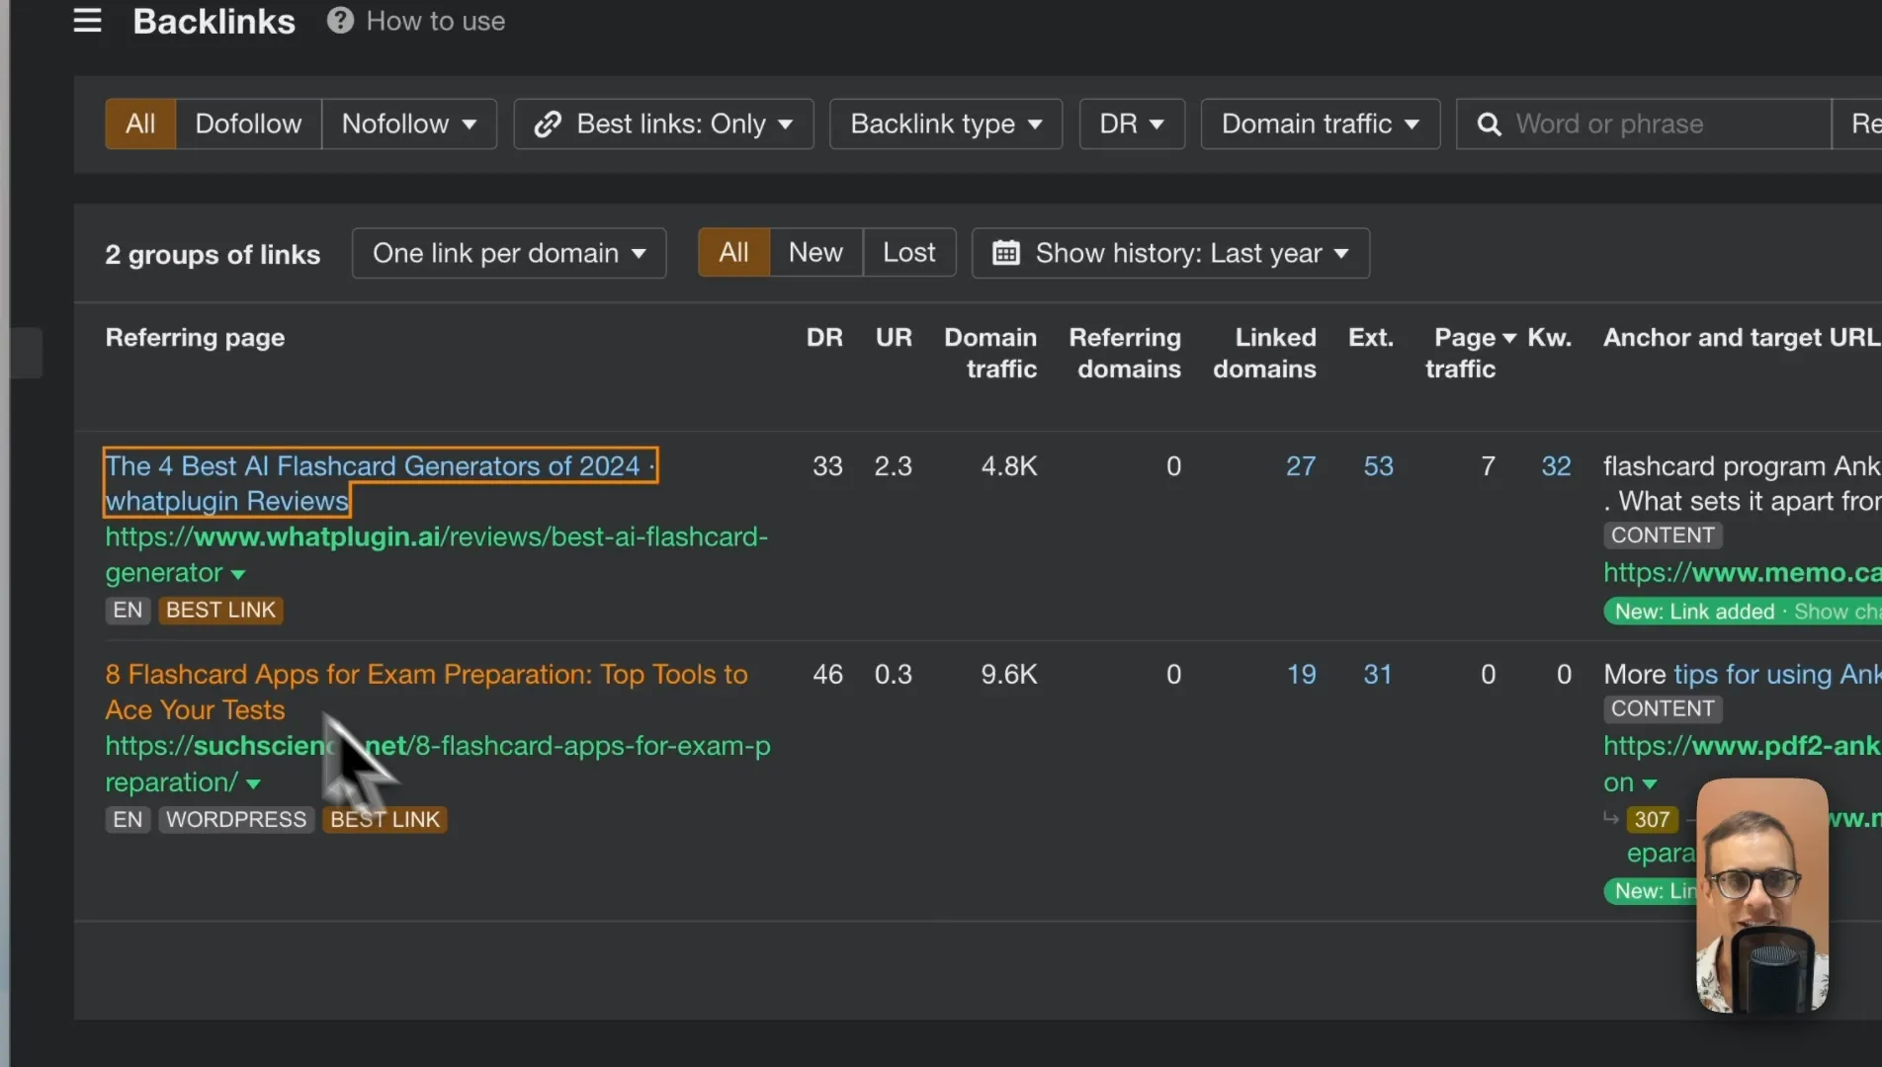The height and width of the screenshot is (1067, 1882).
Task: Switch to the Lost links tab
Action: coord(908,253)
